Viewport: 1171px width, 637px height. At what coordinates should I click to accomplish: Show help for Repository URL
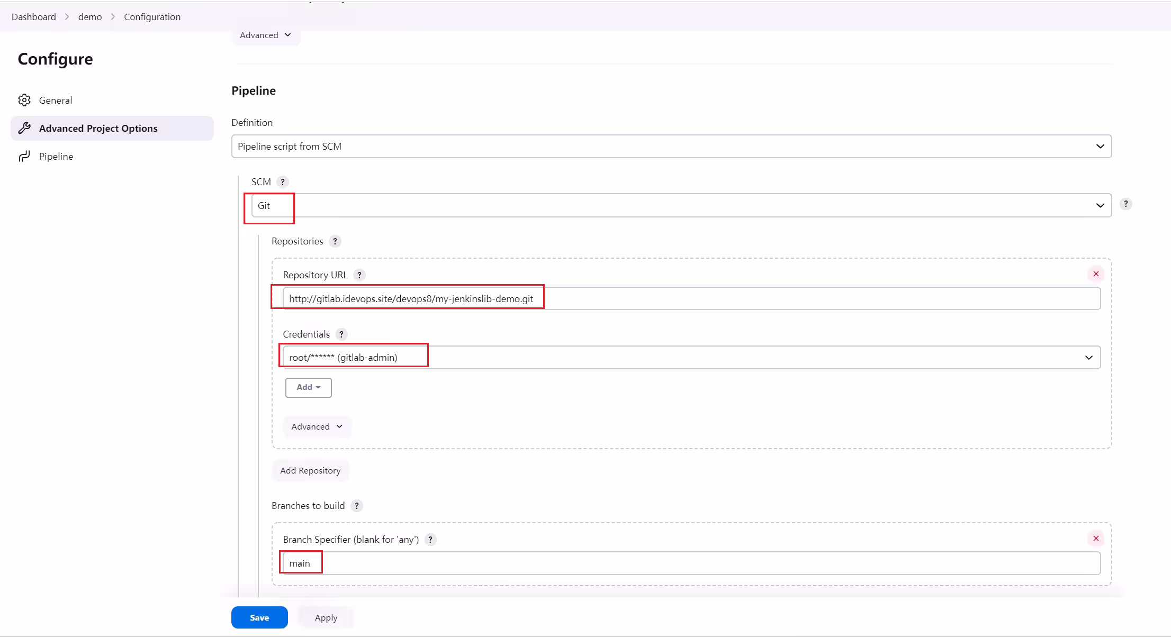(x=359, y=275)
